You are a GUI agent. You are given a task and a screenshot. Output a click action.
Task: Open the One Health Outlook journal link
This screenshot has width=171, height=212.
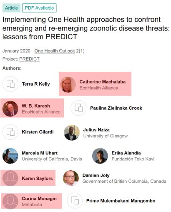pyautogui.click(x=55, y=51)
